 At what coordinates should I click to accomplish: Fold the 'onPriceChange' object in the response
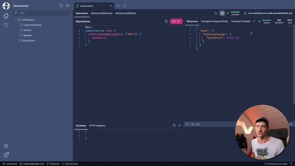click(x=194, y=34)
